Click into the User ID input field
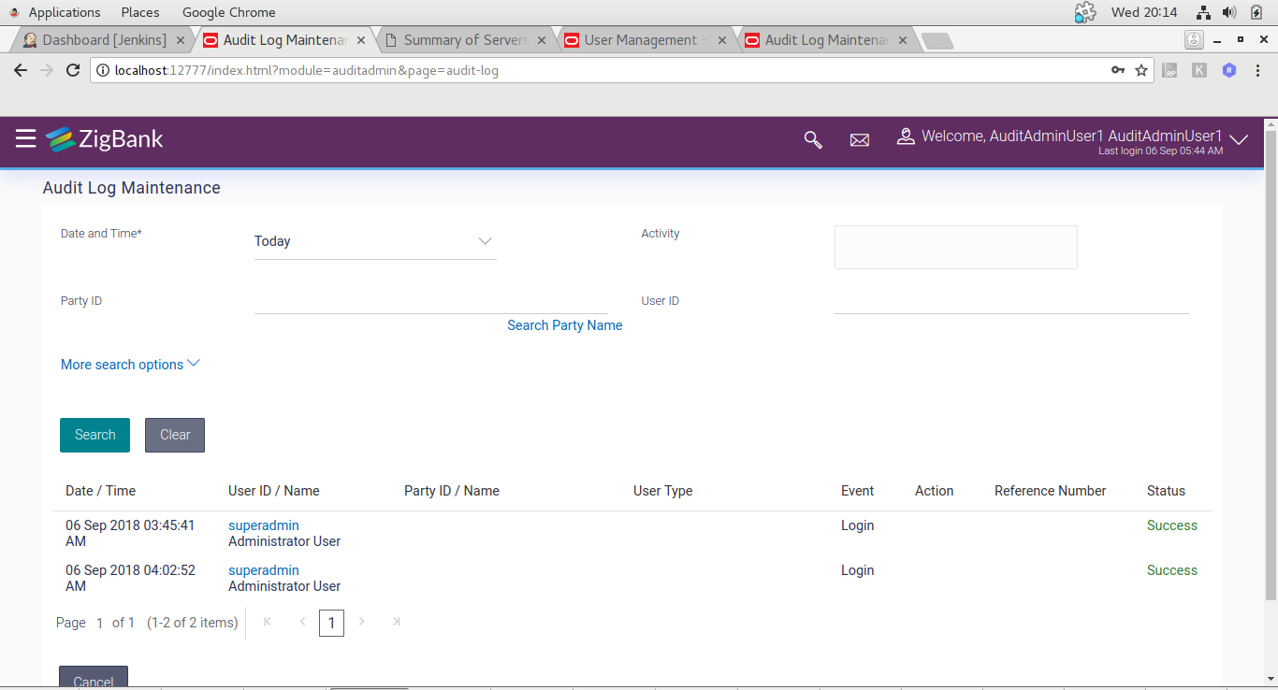The height and width of the screenshot is (690, 1278). pos(1011,301)
